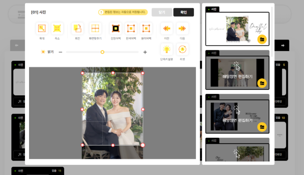Click the top-right crop handle on the photo
Image resolution: width=304 pixels, height=175 pixels.
[143, 73]
